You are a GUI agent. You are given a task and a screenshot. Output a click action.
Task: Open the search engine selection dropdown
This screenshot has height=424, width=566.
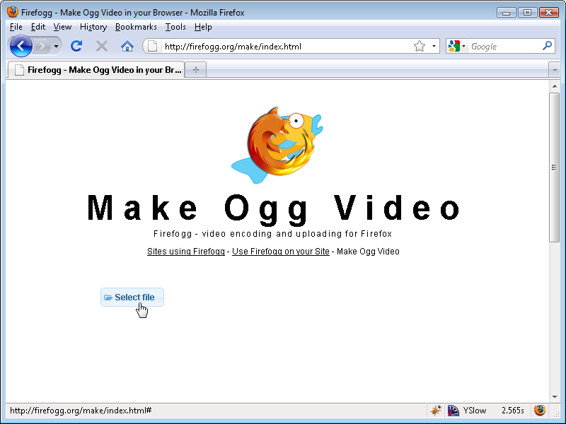463,45
